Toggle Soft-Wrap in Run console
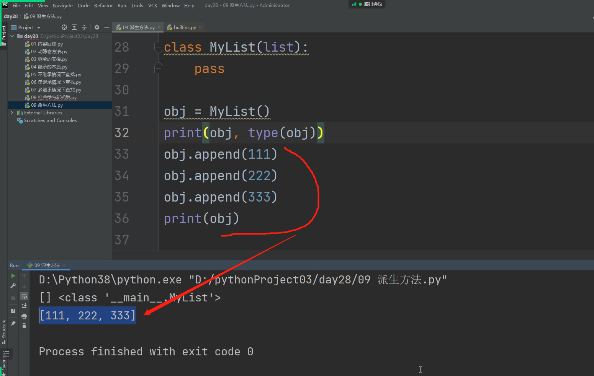 pos(24,296)
